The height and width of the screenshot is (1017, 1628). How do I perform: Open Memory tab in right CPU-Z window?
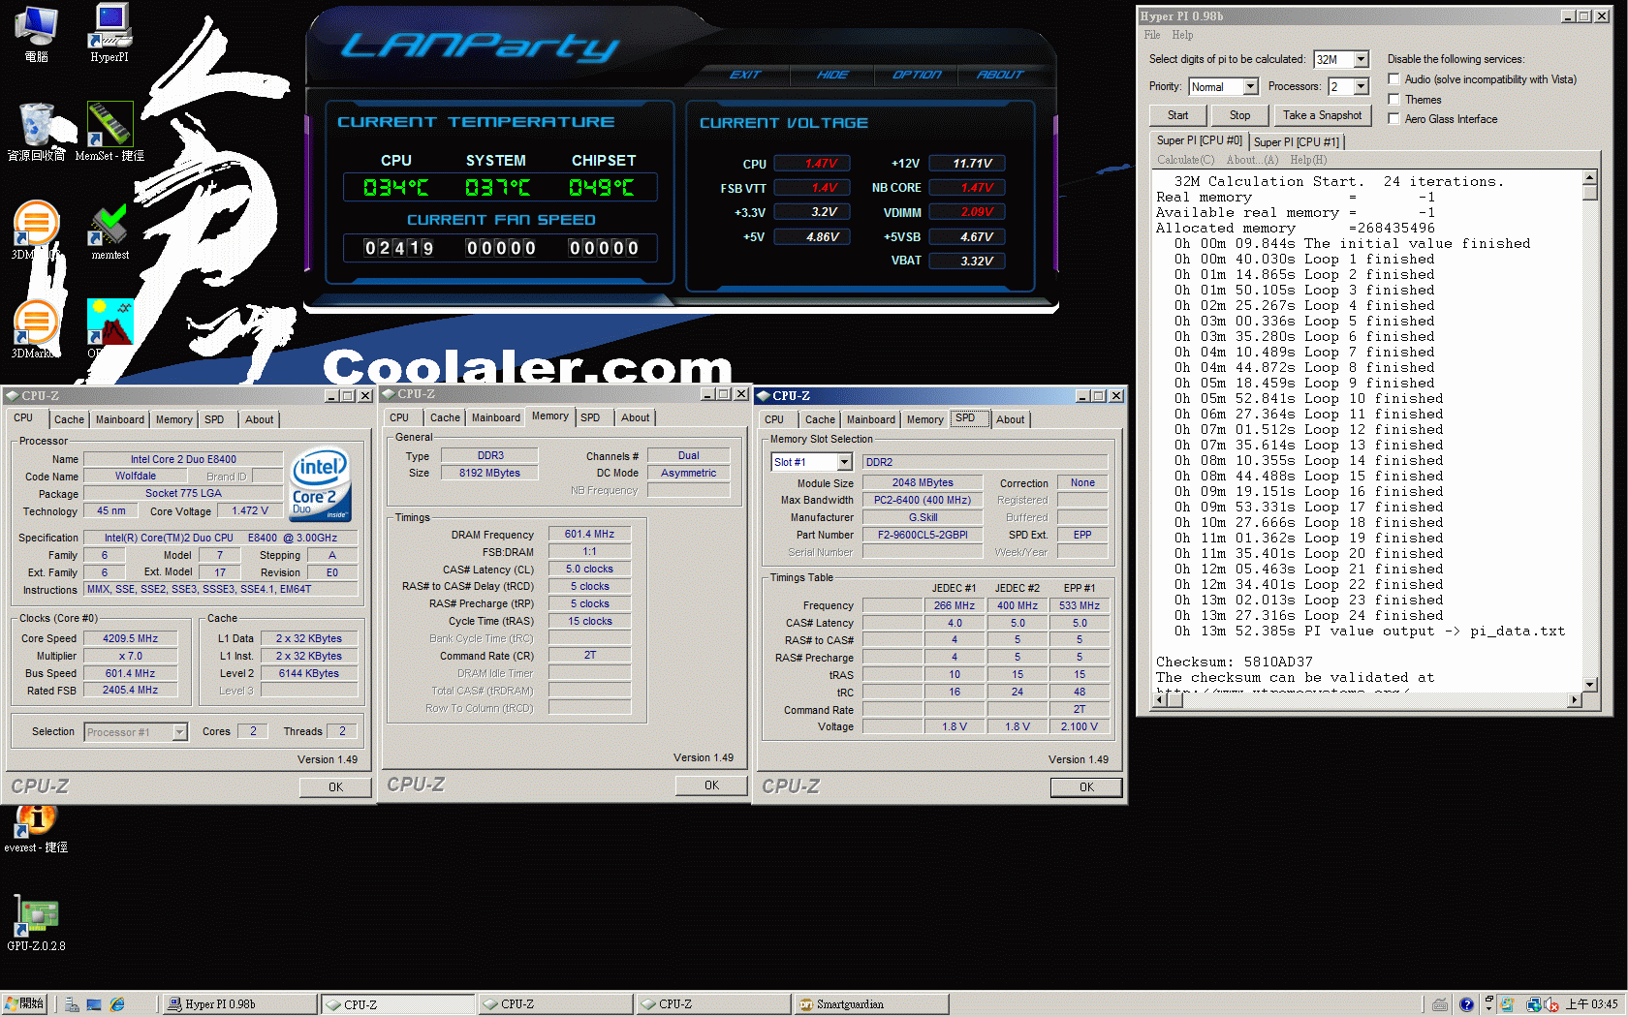tap(924, 419)
